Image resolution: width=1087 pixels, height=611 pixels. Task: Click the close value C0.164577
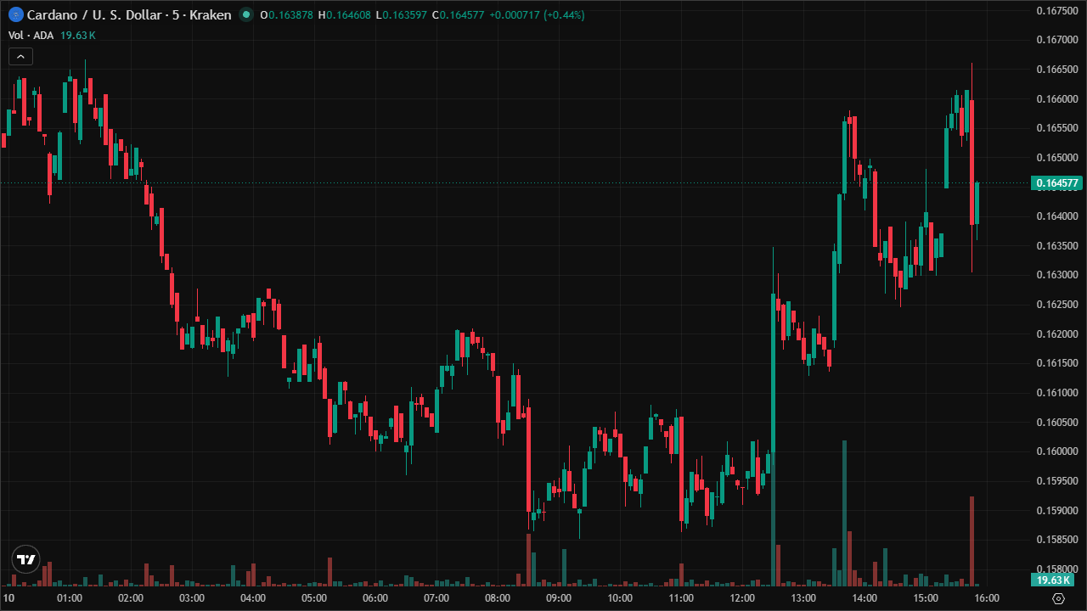(459, 15)
